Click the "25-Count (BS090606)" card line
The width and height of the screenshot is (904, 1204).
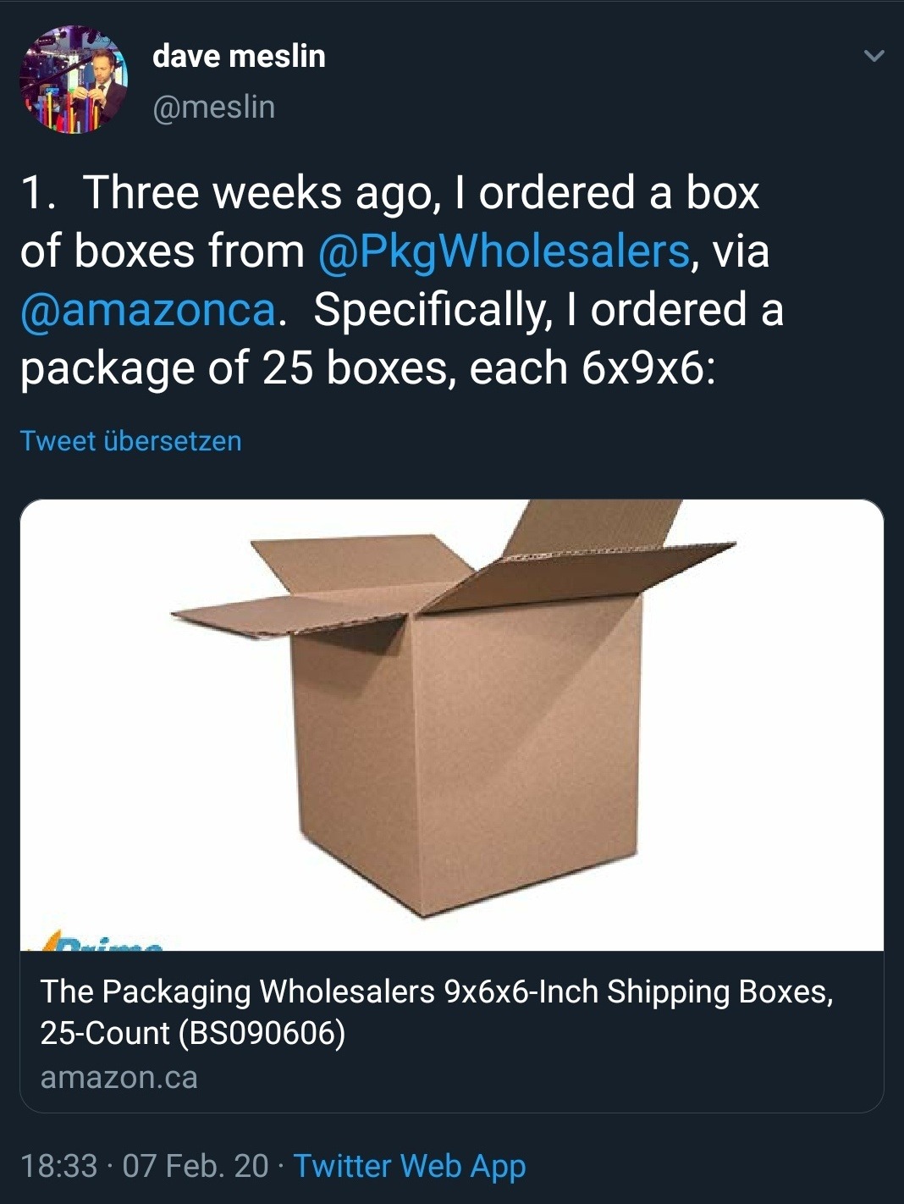(x=193, y=1034)
